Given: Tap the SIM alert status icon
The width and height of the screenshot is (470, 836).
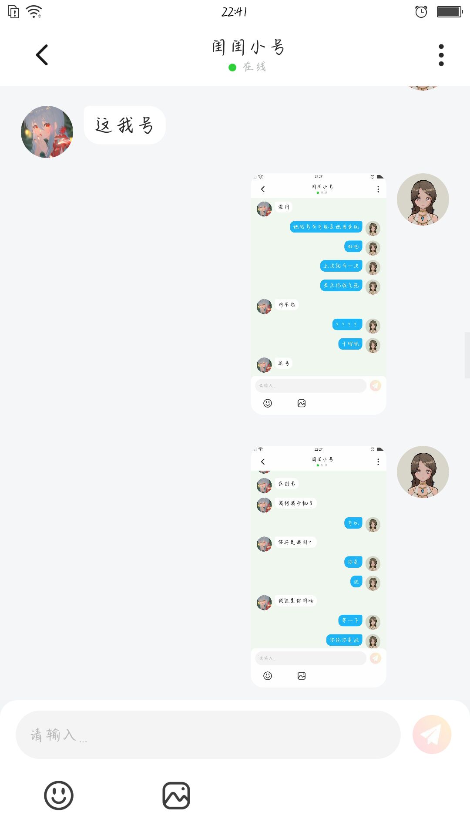Looking at the screenshot, I should pyautogui.click(x=13, y=12).
